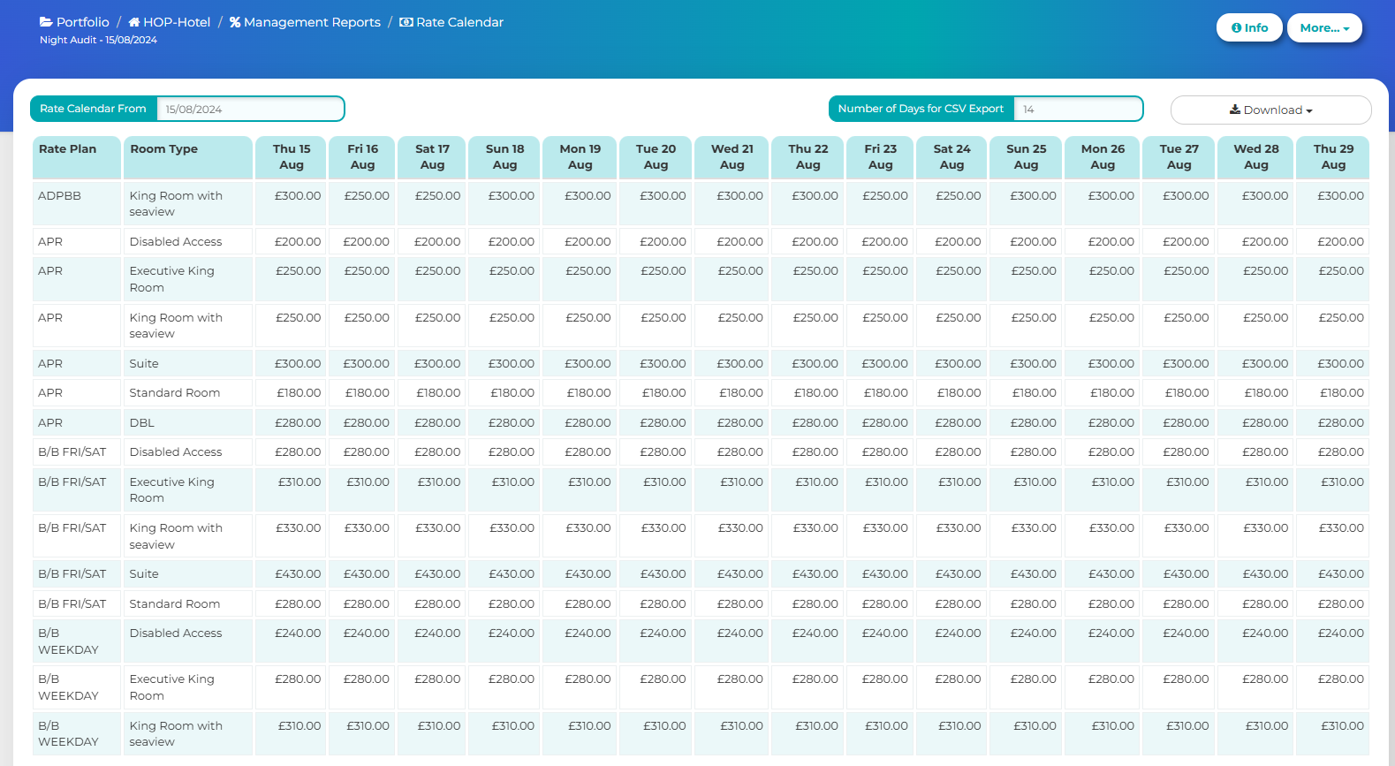Select ADPBB rate for Thu 15 Aug
1395x766 pixels.
pyautogui.click(x=292, y=203)
